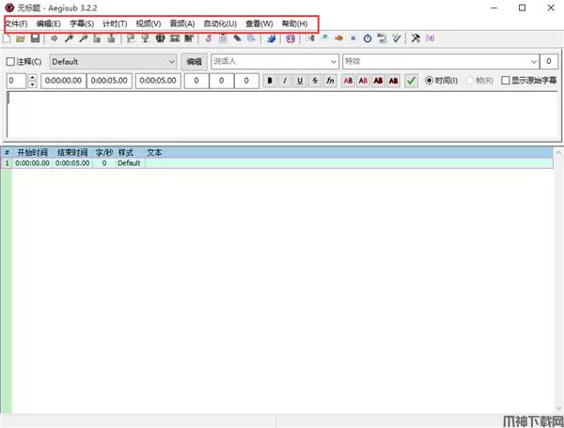
Task: Click the 编辑 style edit button
Action: point(194,61)
